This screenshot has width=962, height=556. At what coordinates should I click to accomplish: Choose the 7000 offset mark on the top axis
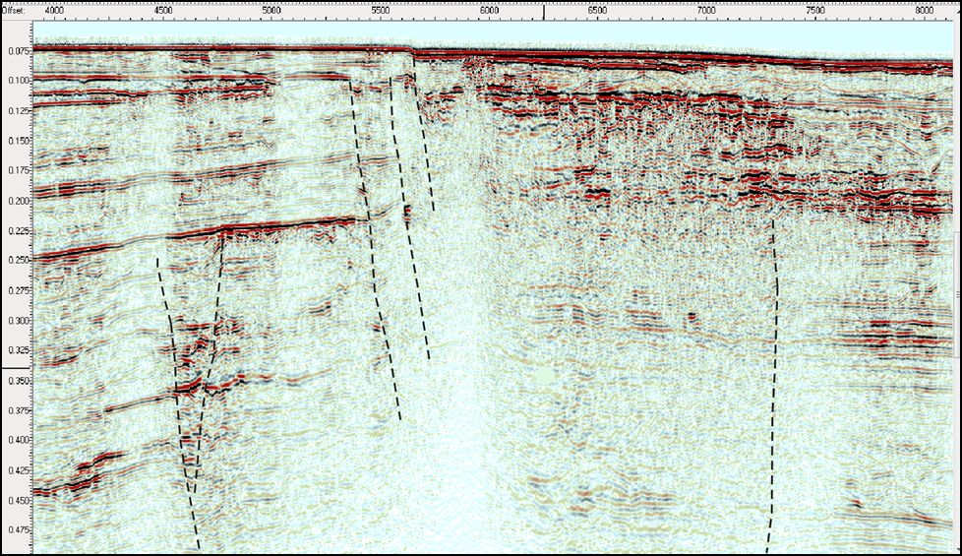pyautogui.click(x=705, y=10)
